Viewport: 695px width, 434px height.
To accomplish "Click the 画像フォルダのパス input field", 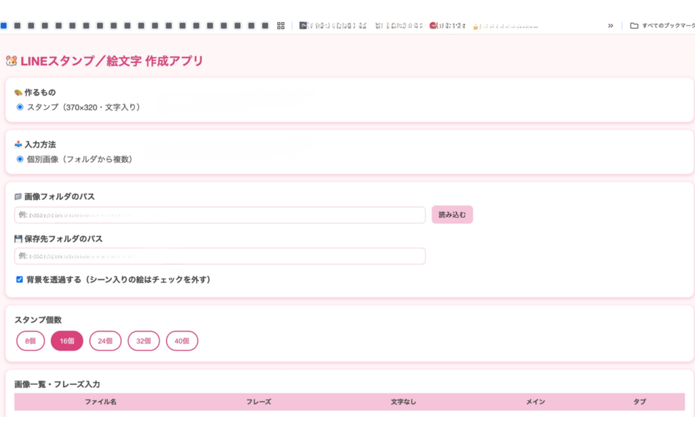I will click(220, 215).
